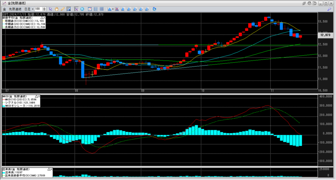The image size is (336, 180).
Task: Click the 先限連続 contract menu item
Action: [x=14, y=9]
